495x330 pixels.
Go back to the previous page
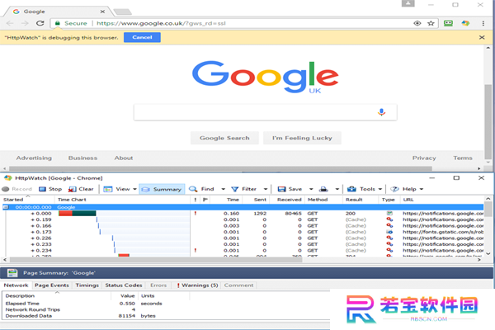click(10, 23)
